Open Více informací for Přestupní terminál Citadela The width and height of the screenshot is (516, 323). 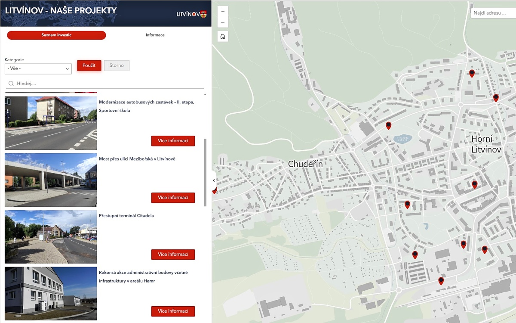pyautogui.click(x=173, y=255)
